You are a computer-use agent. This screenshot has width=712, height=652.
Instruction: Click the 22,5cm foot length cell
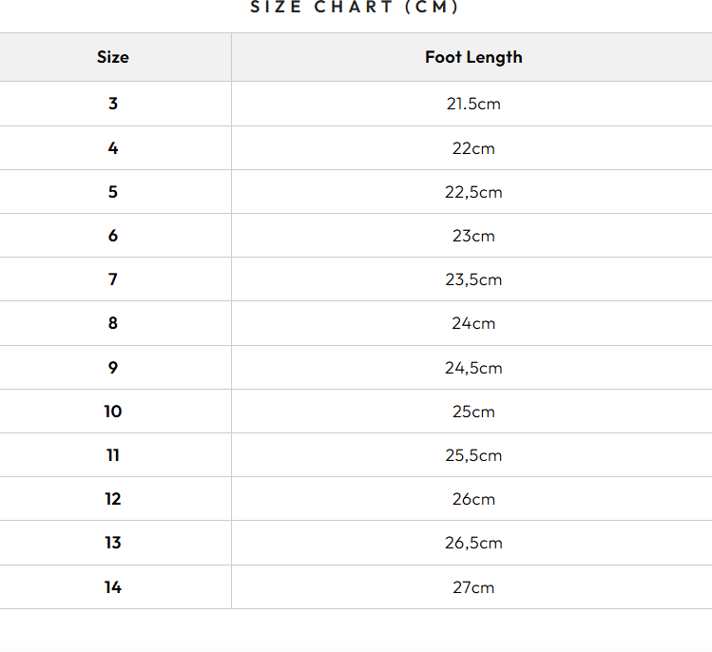(x=473, y=192)
